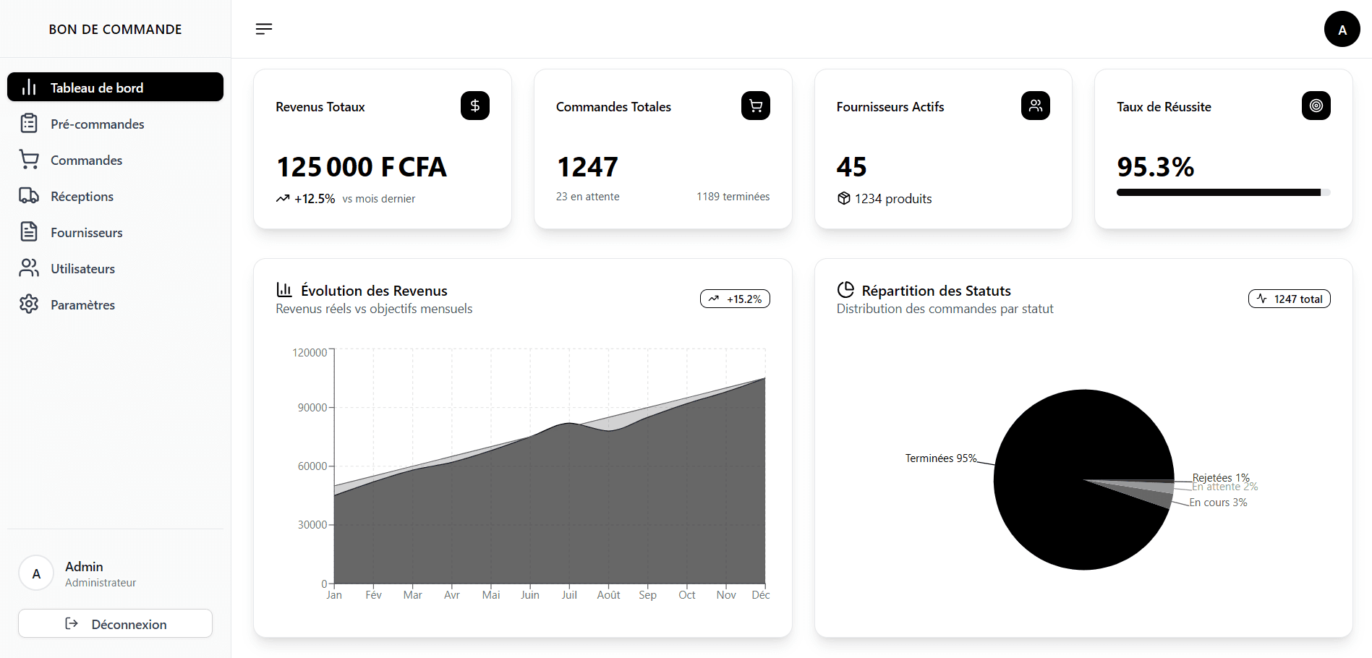Open the user avatar menu in header
The height and width of the screenshot is (658, 1372).
coord(1342,30)
